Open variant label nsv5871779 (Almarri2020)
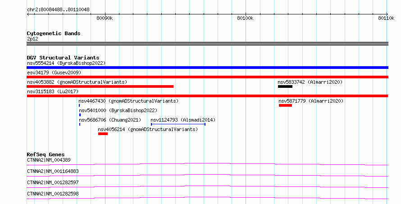Viewport: 401px width, 204px height. 311,101
